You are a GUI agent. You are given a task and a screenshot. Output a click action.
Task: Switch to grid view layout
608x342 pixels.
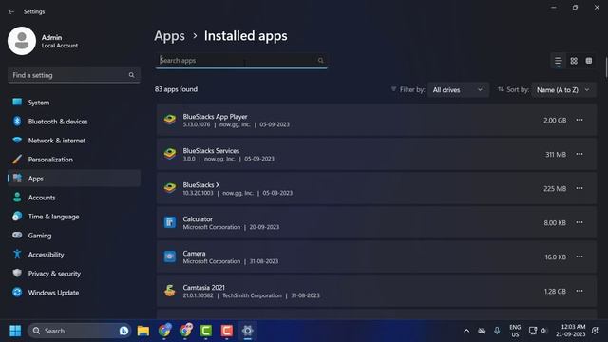pyautogui.click(x=574, y=61)
